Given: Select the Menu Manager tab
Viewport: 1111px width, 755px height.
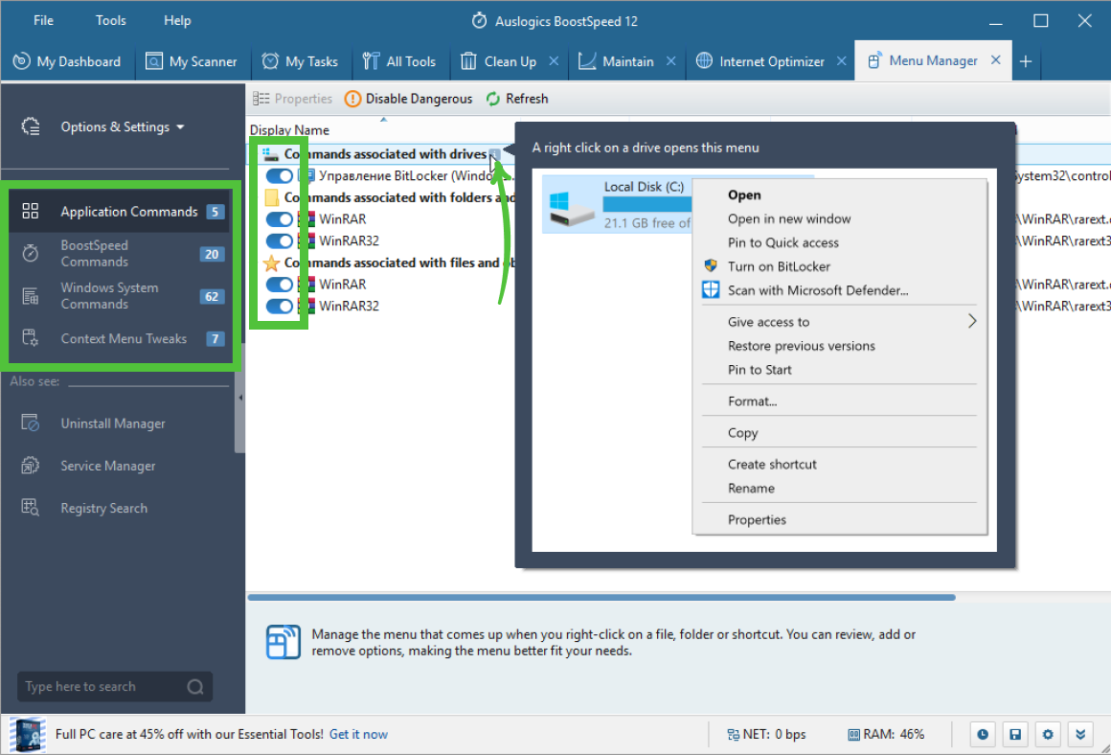Looking at the screenshot, I should pos(933,61).
